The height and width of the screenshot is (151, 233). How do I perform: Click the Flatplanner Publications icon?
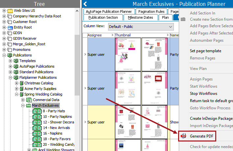click(x=16, y=78)
